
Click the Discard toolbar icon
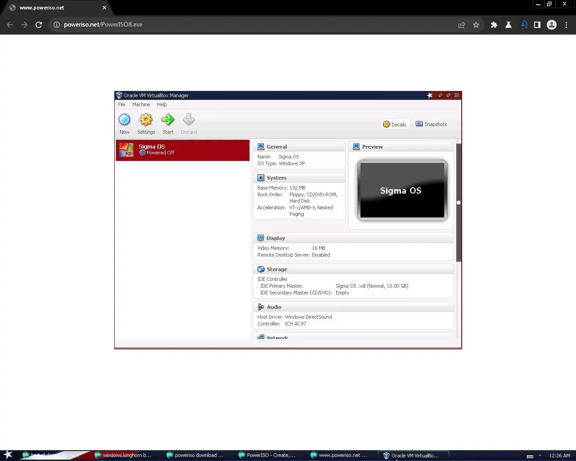pos(189,120)
